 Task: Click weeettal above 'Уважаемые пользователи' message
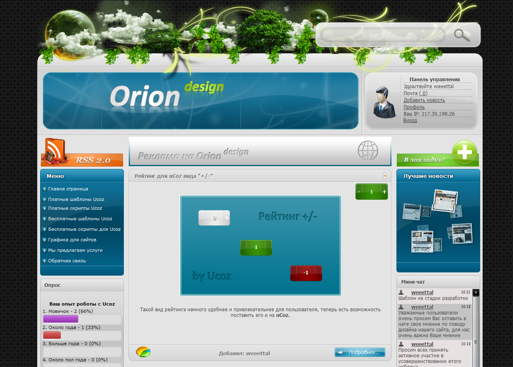coord(422,307)
